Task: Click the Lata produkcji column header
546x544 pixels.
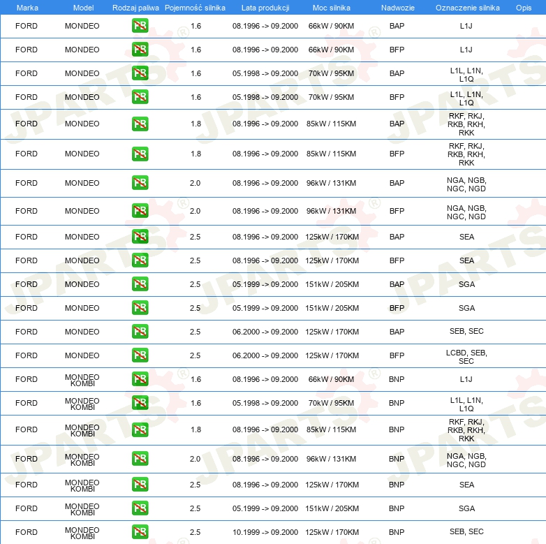Action: 265,8
